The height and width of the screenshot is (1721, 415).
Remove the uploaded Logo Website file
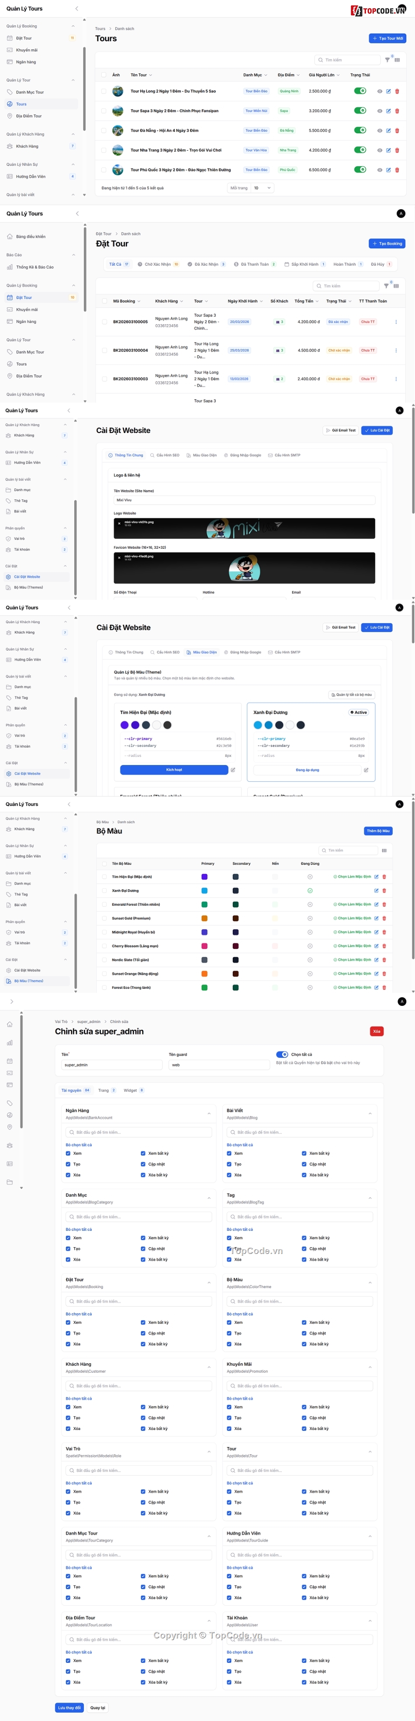click(120, 523)
